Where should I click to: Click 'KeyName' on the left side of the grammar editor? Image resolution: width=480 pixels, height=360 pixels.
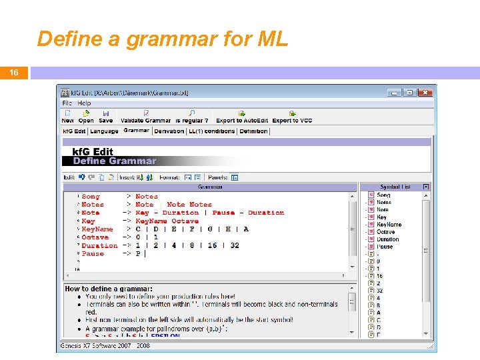pos(97,229)
